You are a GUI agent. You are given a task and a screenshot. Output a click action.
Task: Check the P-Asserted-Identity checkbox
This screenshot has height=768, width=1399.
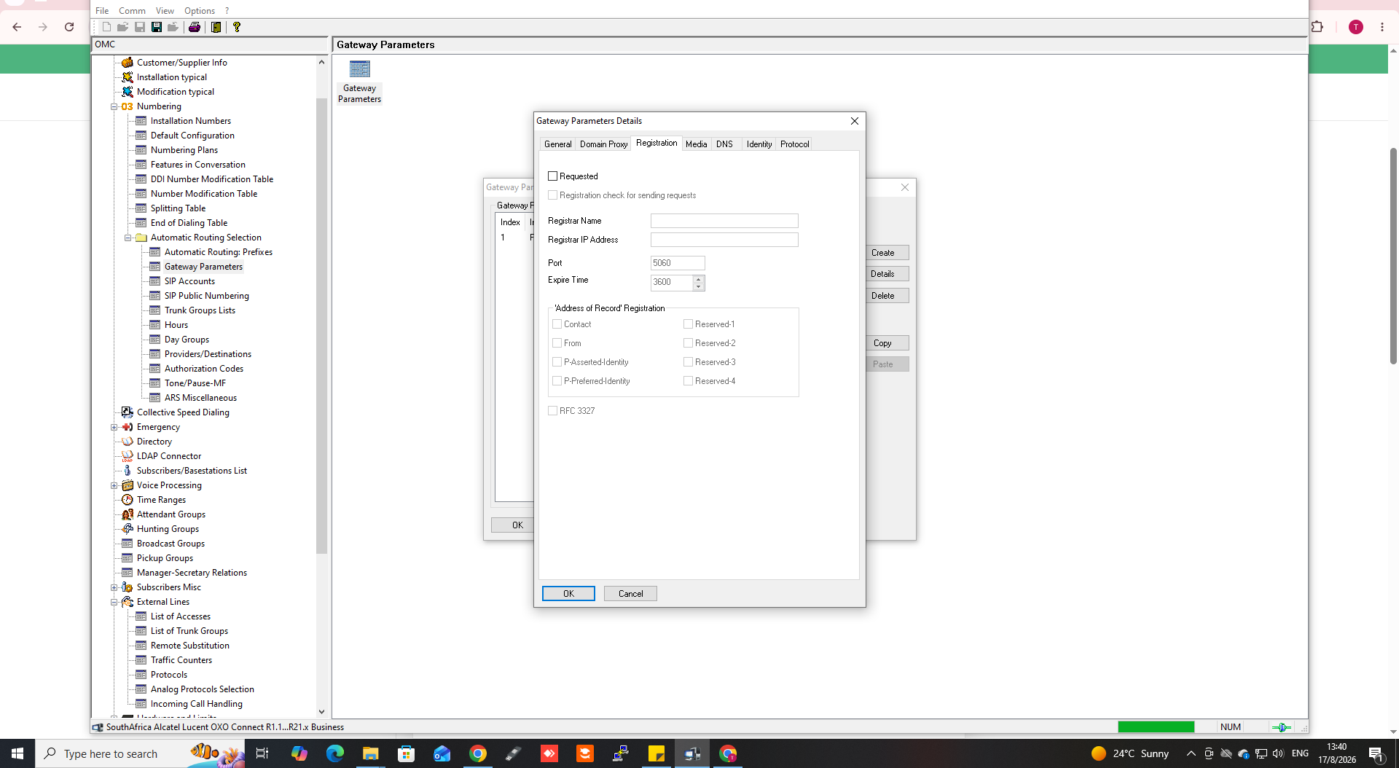pos(557,362)
